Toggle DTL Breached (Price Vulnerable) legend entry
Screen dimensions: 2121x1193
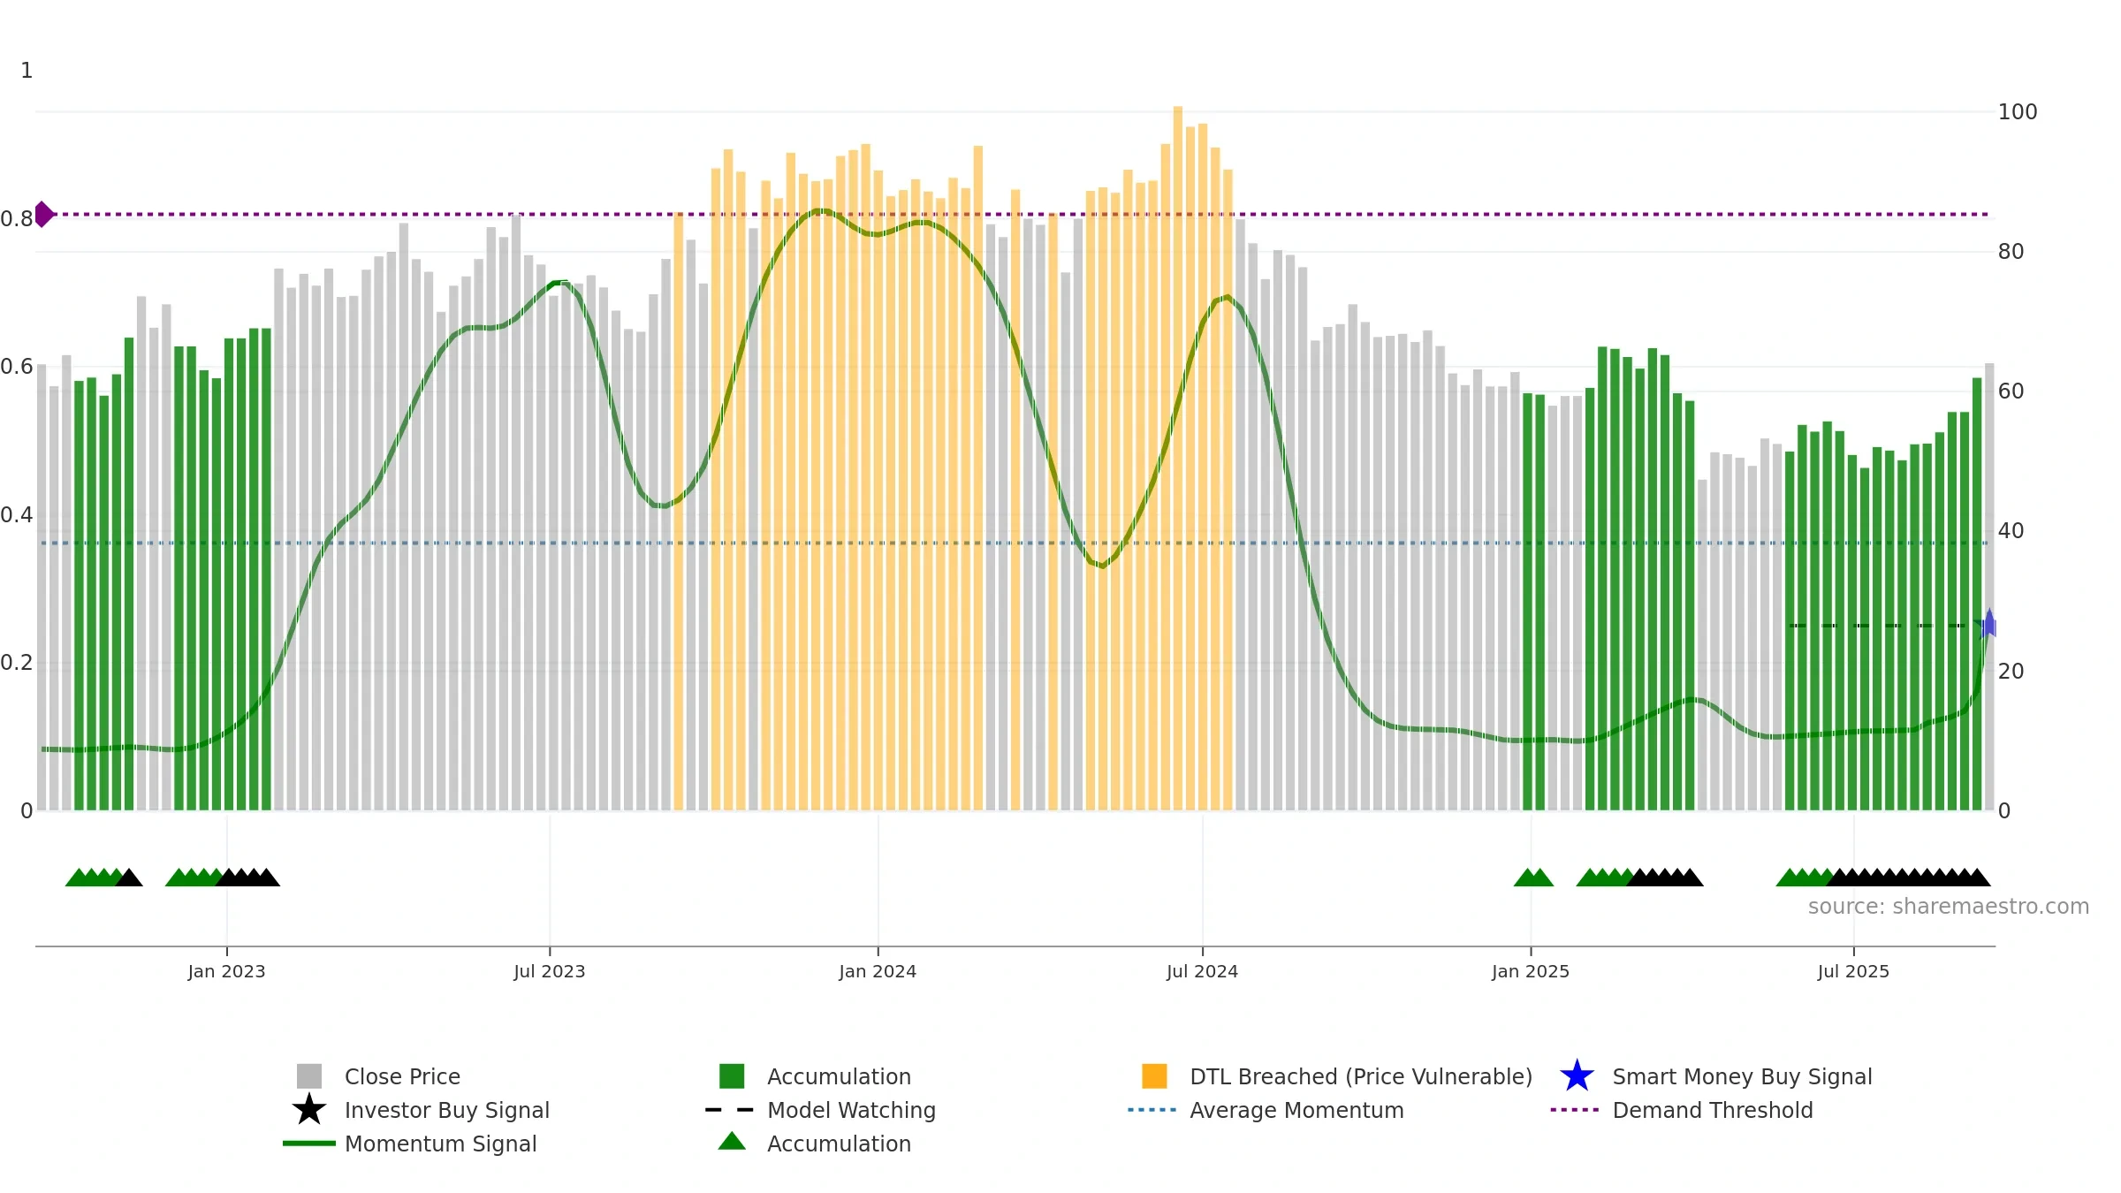[x=1361, y=1076]
